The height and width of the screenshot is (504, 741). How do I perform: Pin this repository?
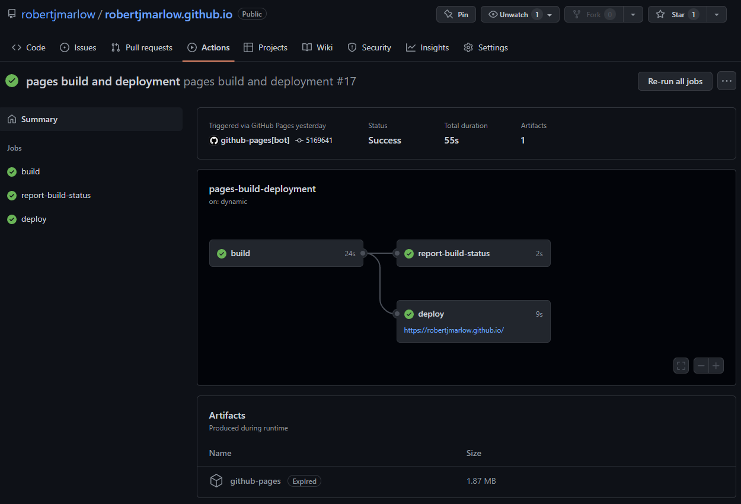[x=456, y=14]
